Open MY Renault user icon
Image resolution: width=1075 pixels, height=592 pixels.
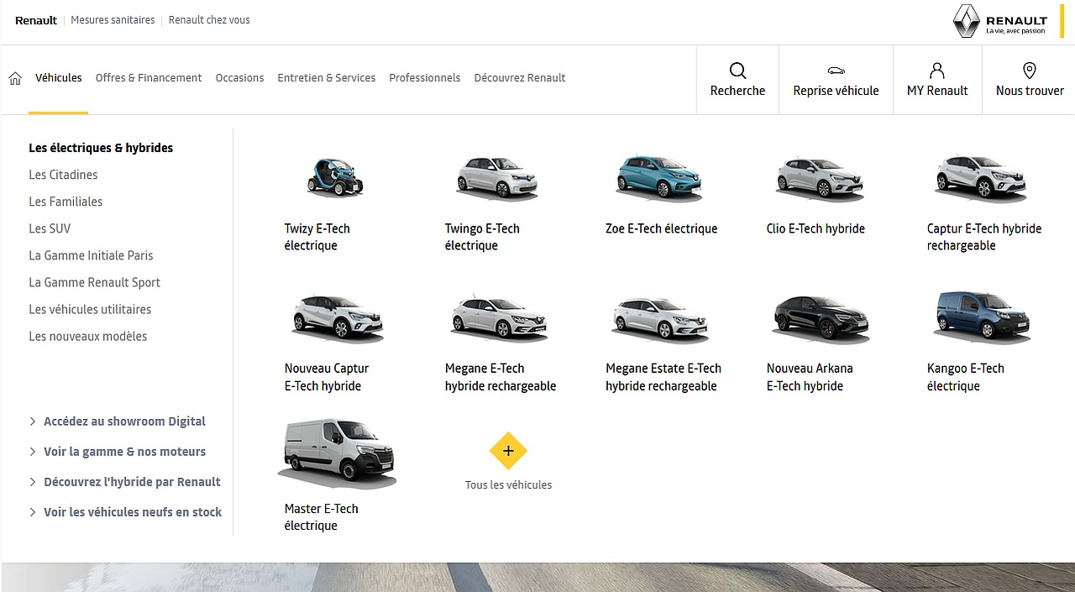937,71
